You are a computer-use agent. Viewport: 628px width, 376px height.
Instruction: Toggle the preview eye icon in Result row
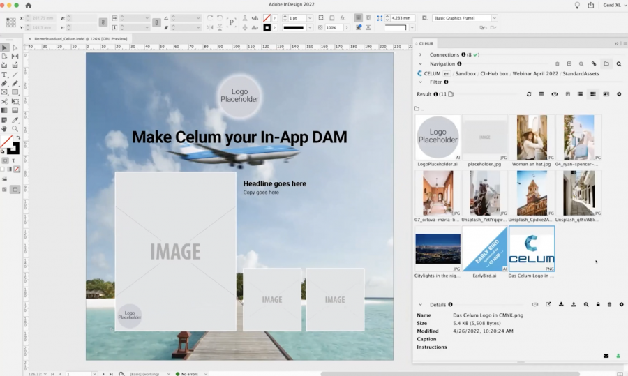(x=555, y=94)
